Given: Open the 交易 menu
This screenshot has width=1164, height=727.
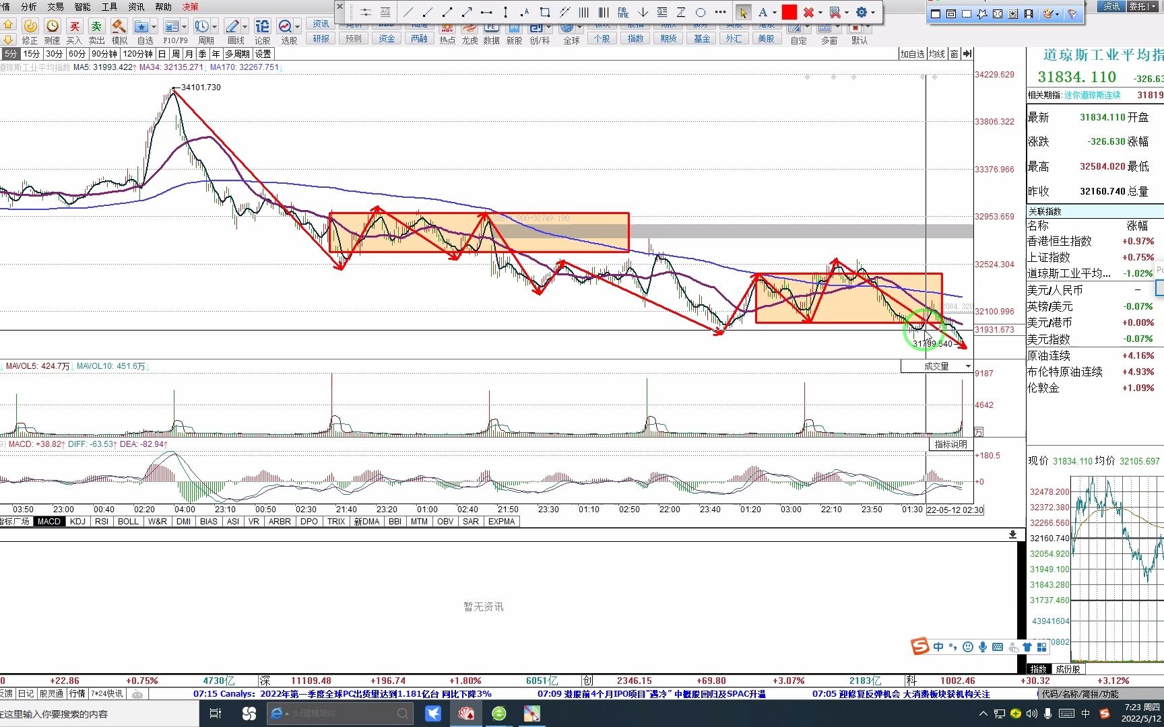Looking at the screenshot, I should point(56,7).
